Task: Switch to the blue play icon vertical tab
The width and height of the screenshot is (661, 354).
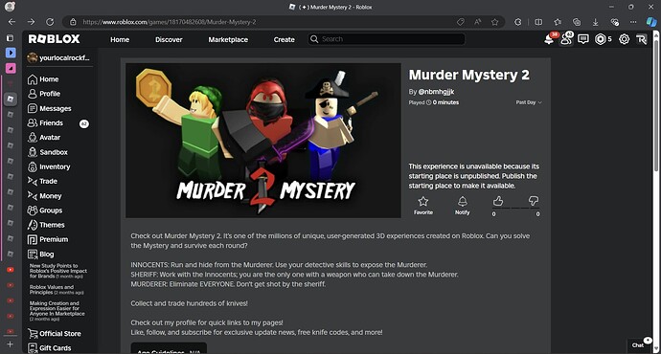Action: click(11, 53)
